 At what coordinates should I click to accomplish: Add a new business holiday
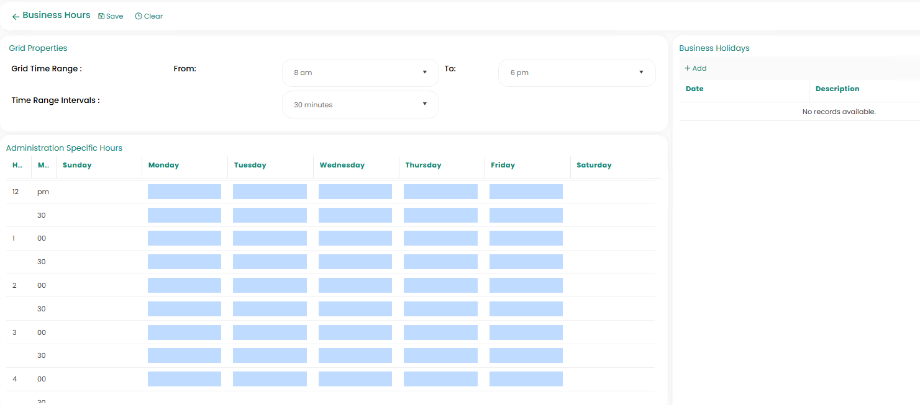pyautogui.click(x=695, y=68)
